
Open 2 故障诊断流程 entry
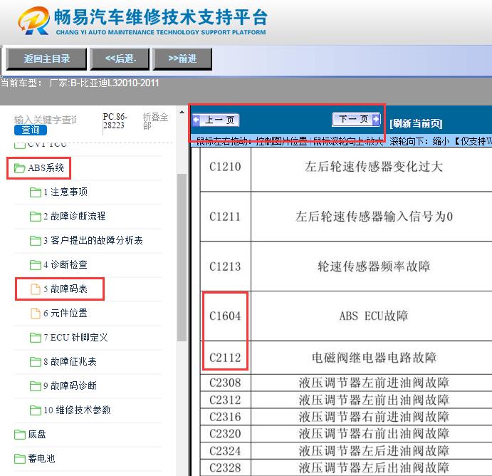[x=74, y=216]
